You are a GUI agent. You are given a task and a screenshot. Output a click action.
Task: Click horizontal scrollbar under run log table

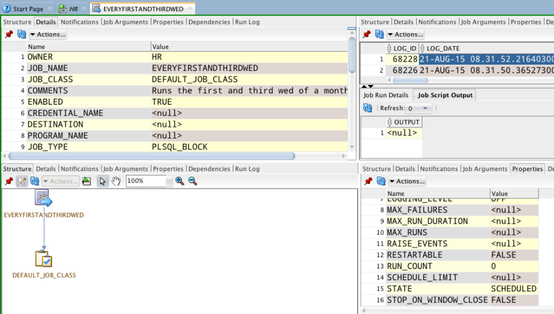tap(411, 81)
